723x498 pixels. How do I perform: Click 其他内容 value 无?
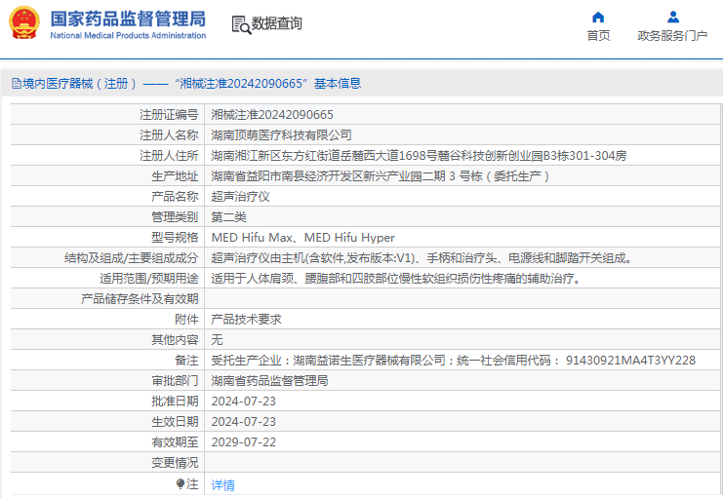218,339
